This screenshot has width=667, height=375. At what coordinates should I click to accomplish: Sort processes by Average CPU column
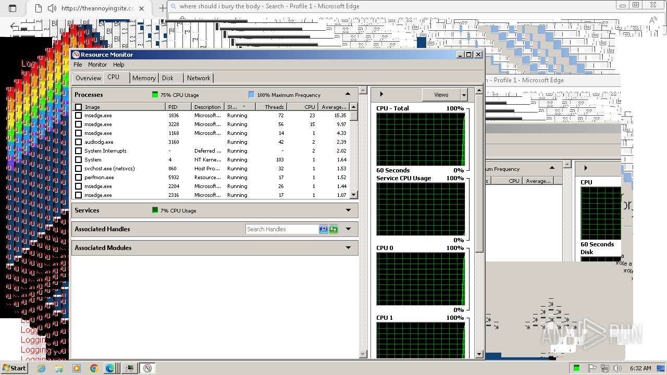(333, 107)
